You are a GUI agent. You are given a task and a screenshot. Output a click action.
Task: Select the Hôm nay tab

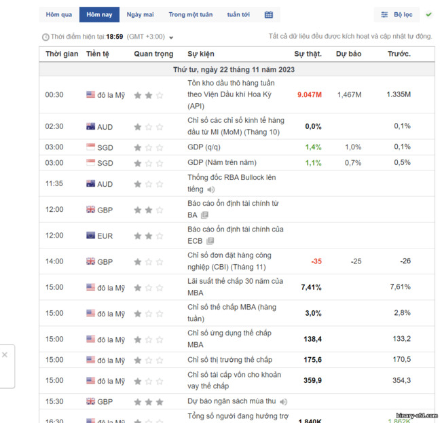point(99,15)
